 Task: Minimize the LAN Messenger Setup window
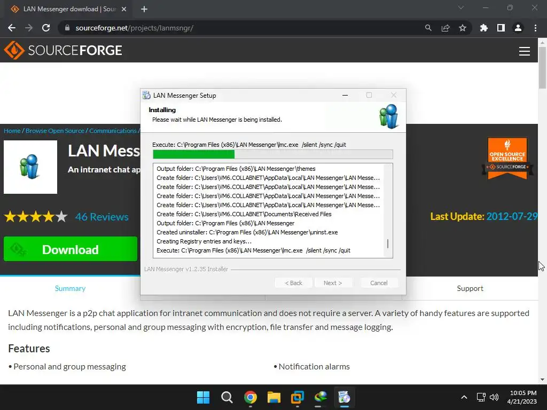click(x=345, y=95)
